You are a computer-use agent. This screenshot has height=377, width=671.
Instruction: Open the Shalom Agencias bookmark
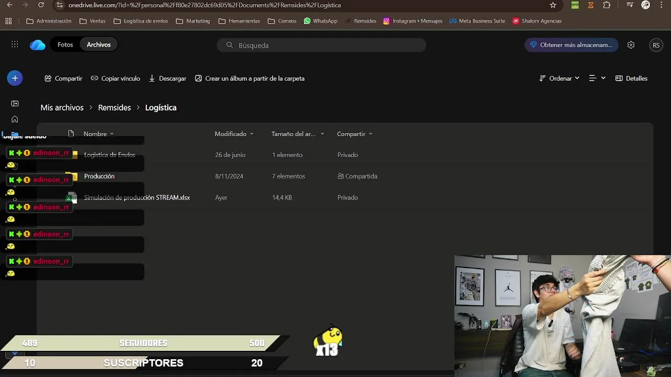coord(537,21)
